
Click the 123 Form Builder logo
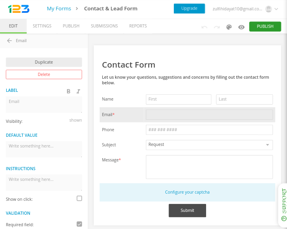coord(19,9)
